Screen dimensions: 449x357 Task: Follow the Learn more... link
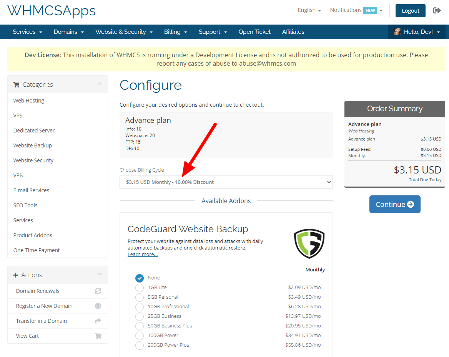(x=143, y=254)
